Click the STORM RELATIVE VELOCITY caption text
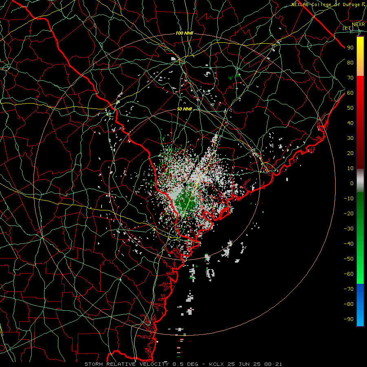This screenshot has width=367, height=367. point(127,364)
